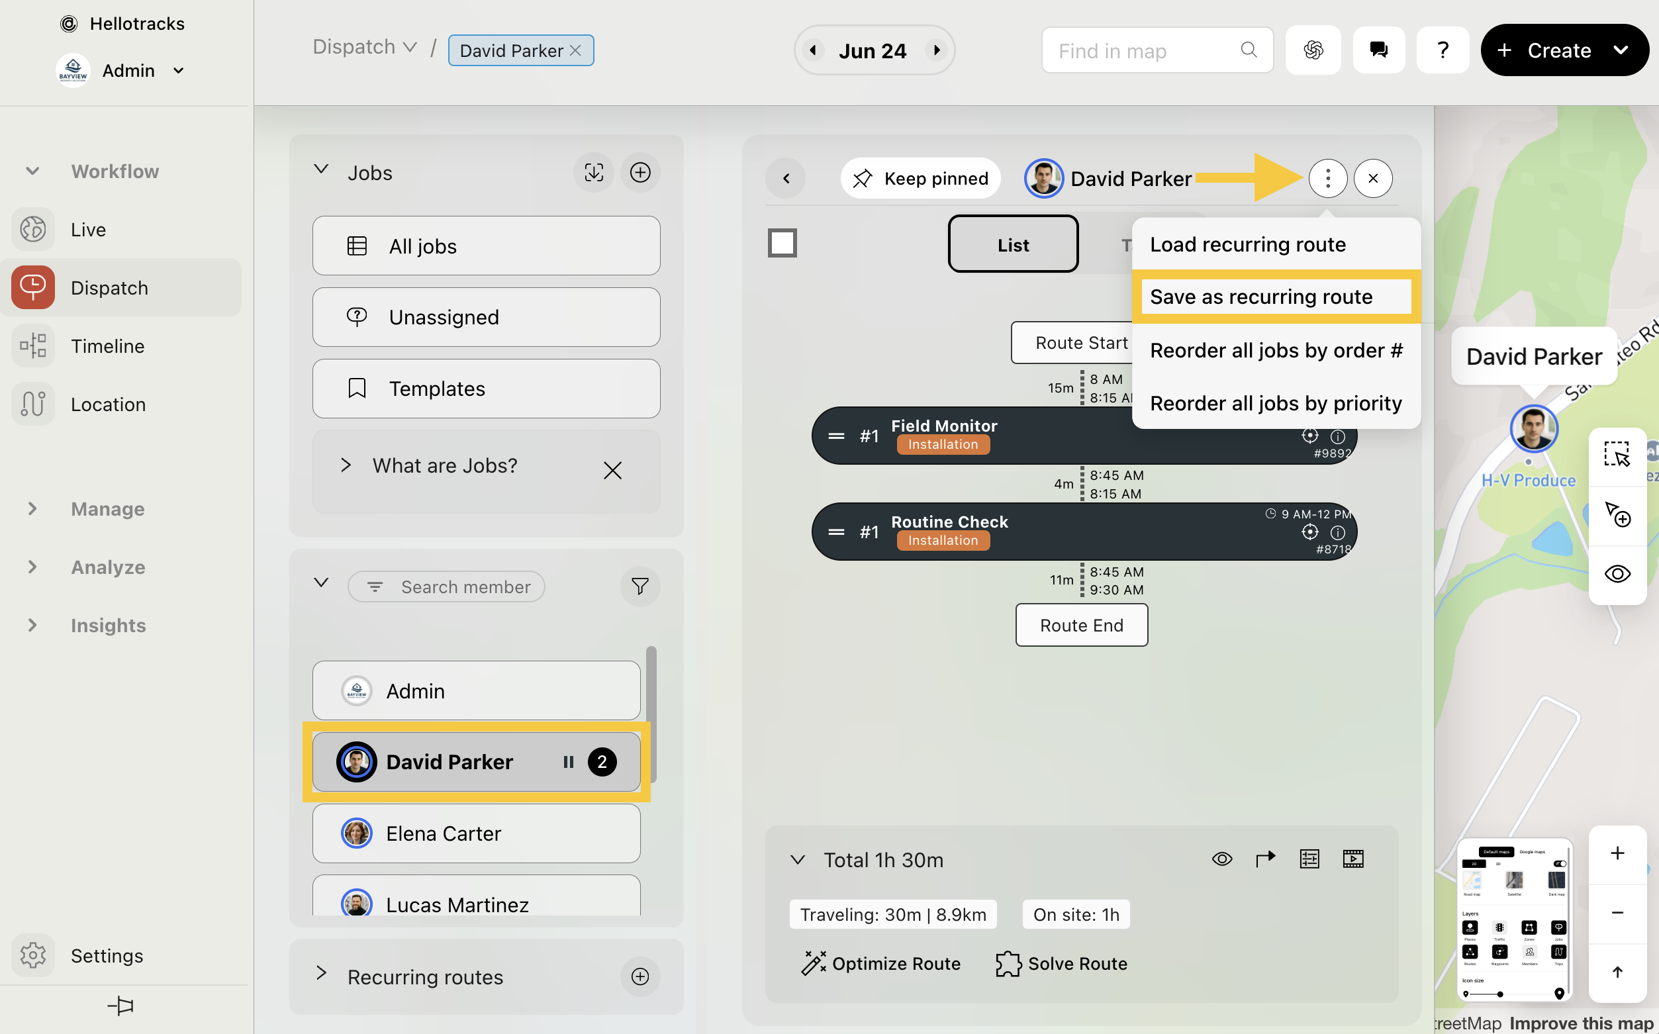The image size is (1659, 1034).
Task: Open Unassigned jobs
Action: (486, 316)
